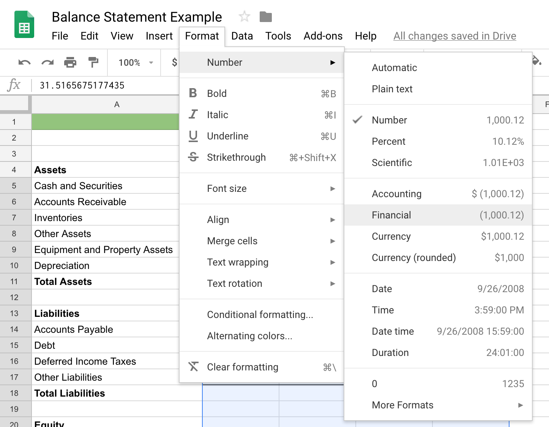This screenshot has width=549, height=427.
Task: Select the Total Liabilities cell
Action: point(117,393)
